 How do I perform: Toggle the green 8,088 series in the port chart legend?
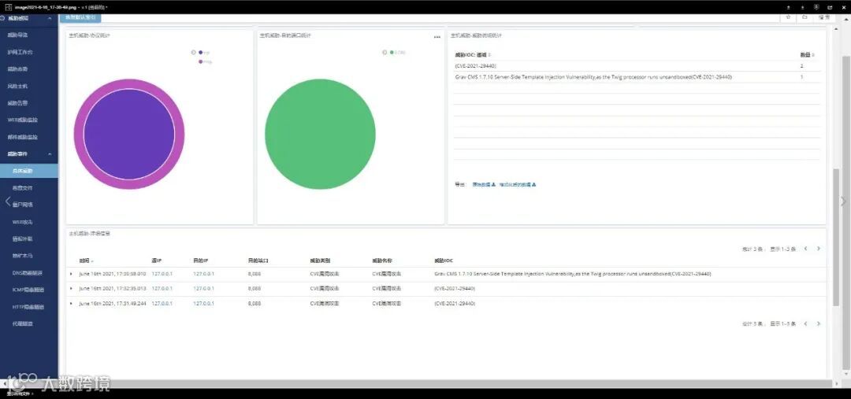tap(397, 53)
